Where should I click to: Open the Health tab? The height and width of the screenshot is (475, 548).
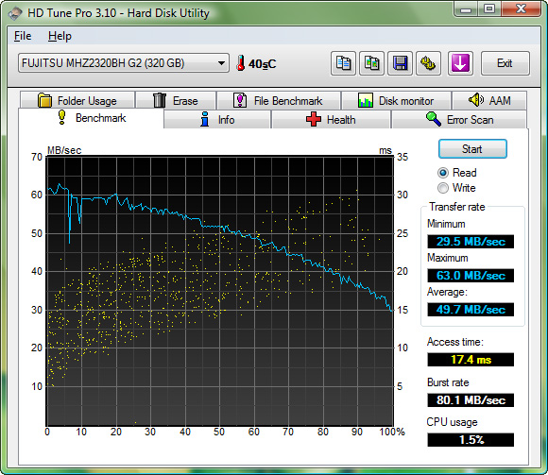[331, 120]
